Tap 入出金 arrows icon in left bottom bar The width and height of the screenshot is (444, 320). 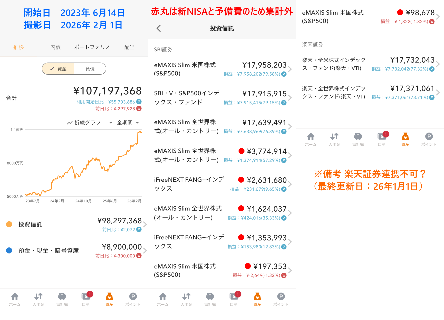click(38, 299)
